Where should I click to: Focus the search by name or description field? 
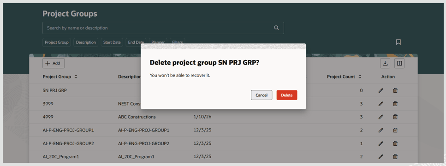tap(163, 28)
